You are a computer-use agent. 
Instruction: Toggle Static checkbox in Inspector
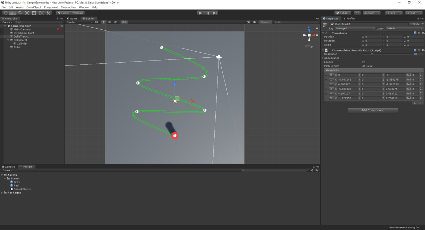(411, 24)
